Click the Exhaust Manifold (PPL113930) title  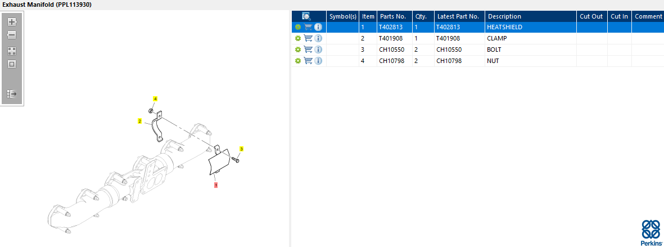pyautogui.click(x=47, y=5)
